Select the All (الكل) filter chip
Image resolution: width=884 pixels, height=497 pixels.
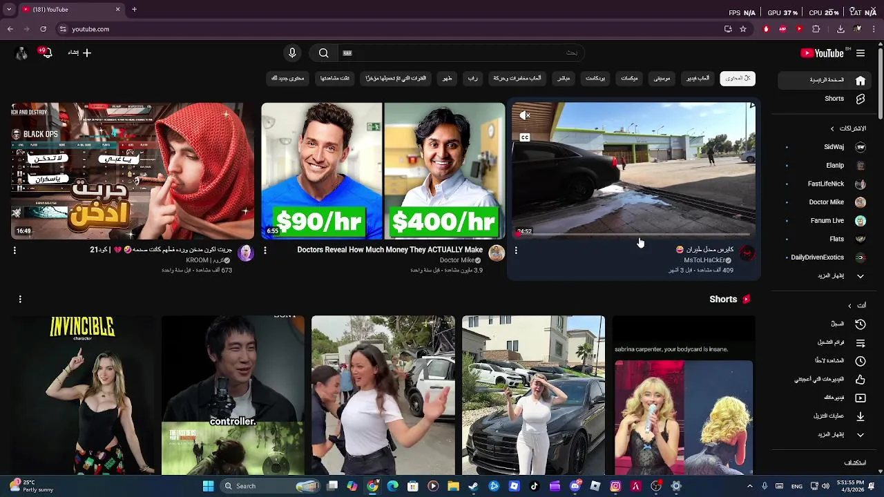[738, 79]
